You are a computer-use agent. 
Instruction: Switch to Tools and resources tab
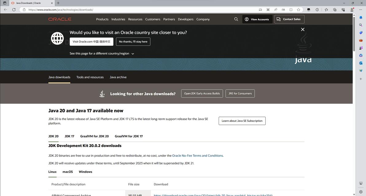click(x=90, y=77)
